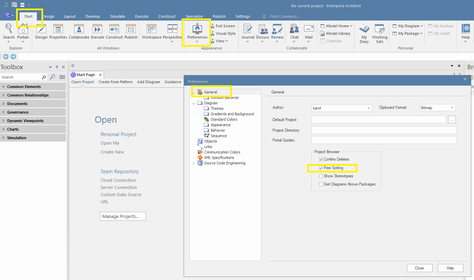The height and width of the screenshot is (280, 474).
Task: Open Visual Style settings
Action: click(x=223, y=33)
